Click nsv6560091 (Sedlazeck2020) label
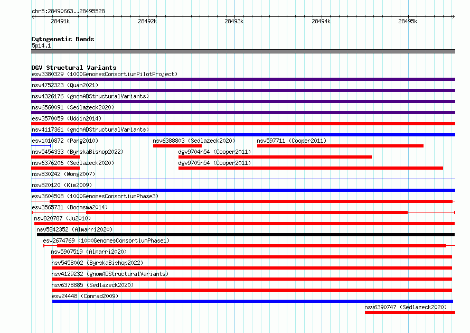 click(x=73, y=107)
